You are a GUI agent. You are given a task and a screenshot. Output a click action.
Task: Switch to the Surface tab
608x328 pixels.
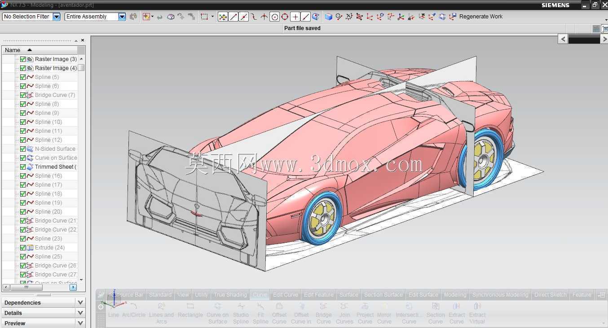tap(349, 295)
